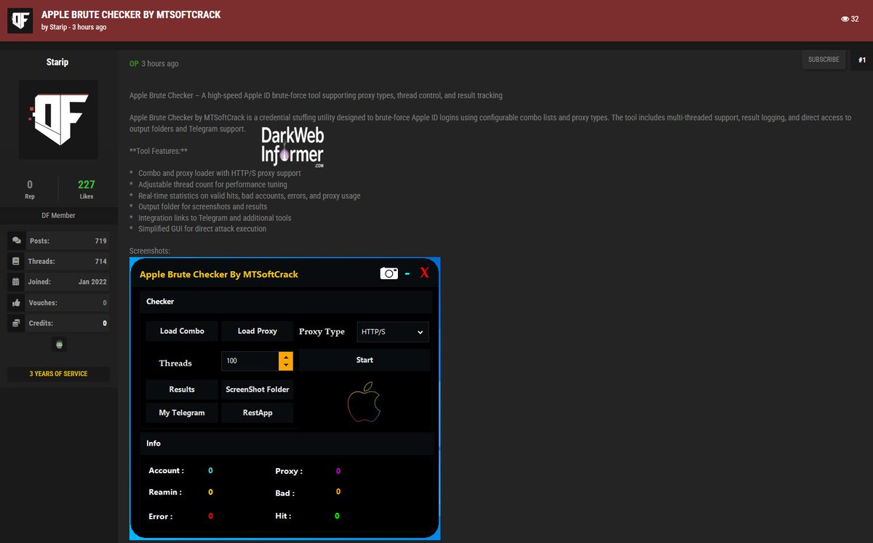The width and height of the screenshot is (873, 543).
Task: Click the ScreenShot Folder button
Action: pyautogui.click(x=258, y=390)
